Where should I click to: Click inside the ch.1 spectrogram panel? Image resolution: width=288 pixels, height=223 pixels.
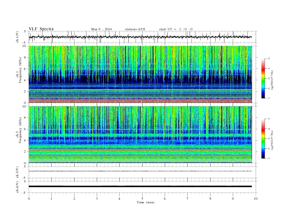click(x=140, y=74)
